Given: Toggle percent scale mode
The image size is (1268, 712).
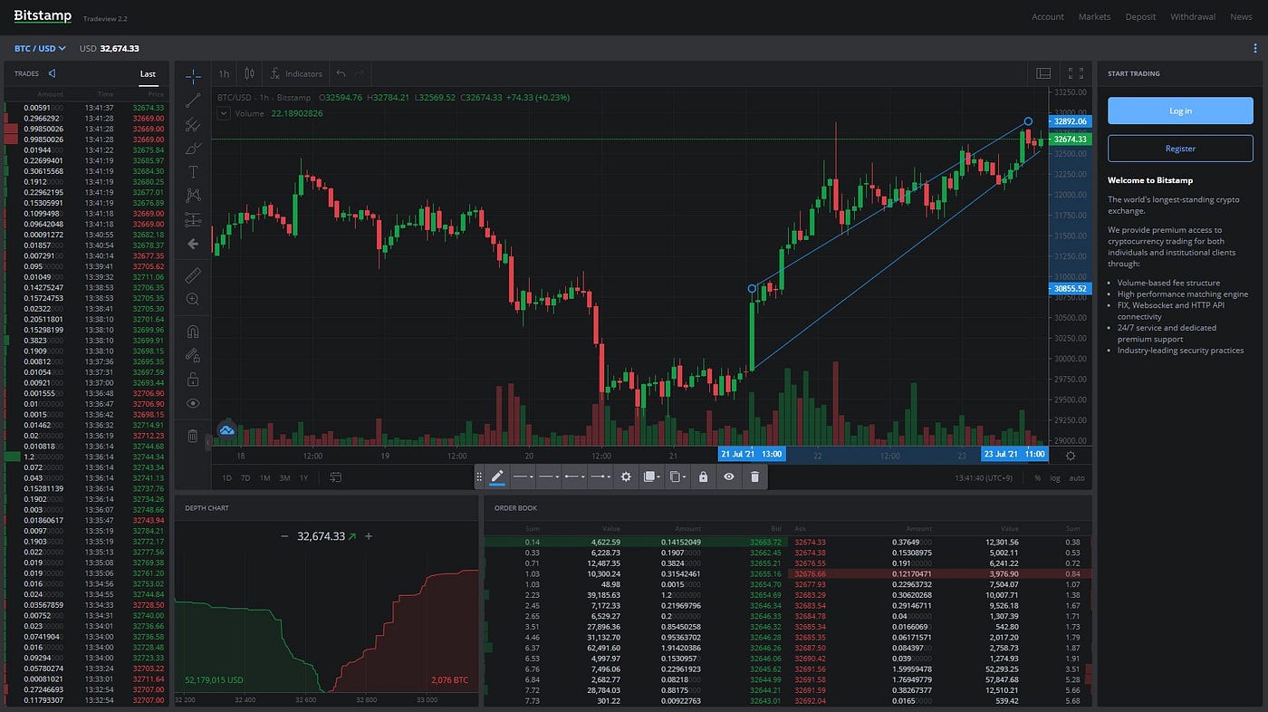Looking at the screenshot, I should tap(1038, 477).
